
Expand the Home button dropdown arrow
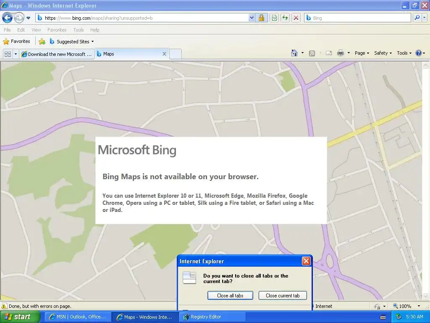tap(302, 53)
